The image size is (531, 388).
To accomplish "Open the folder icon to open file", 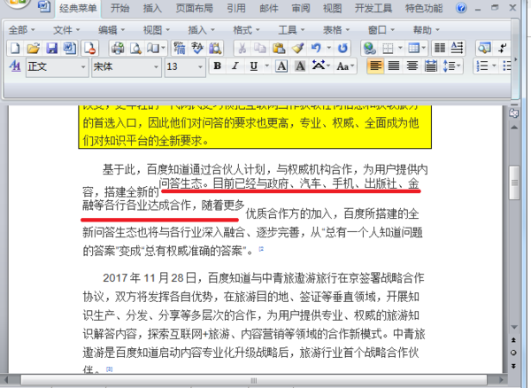I will coord(34,49).
